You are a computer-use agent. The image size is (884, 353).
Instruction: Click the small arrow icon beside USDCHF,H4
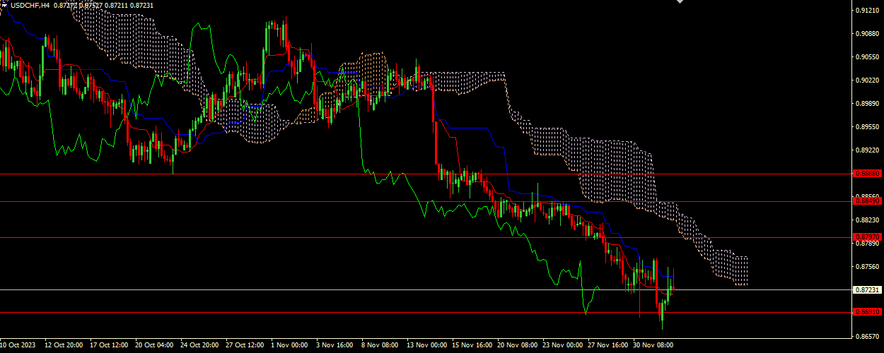[x=4, y=4]
